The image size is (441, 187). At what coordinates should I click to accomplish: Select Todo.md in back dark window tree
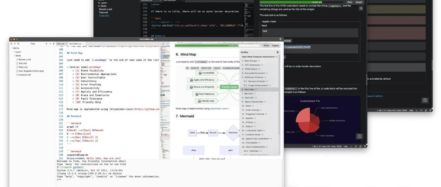[x=104, y=16]
